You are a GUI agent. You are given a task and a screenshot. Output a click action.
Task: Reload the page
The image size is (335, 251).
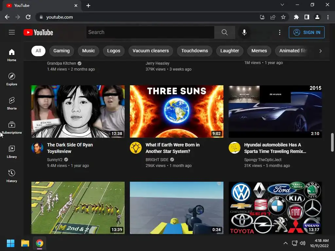click(28, 17)
